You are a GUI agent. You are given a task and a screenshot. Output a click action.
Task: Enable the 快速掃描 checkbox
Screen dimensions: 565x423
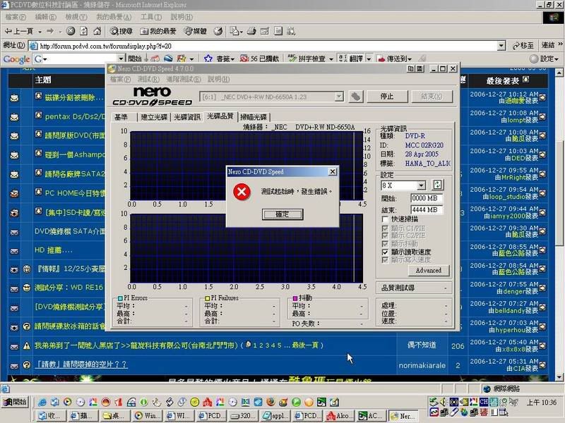[385, 219]
